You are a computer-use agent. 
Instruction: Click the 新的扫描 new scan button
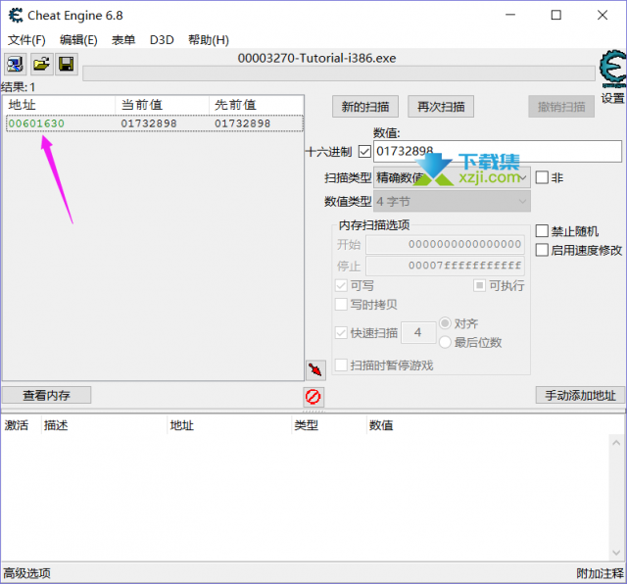365,107
